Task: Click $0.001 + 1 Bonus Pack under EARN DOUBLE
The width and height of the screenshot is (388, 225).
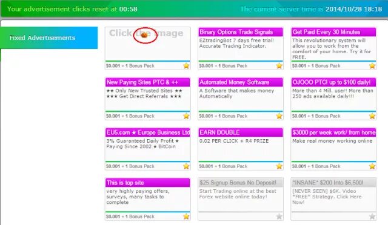Action: point(223,166)
